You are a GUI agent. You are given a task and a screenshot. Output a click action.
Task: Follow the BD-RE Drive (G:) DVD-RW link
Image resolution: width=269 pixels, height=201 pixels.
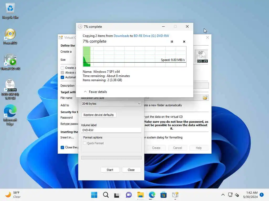[151, 36]
